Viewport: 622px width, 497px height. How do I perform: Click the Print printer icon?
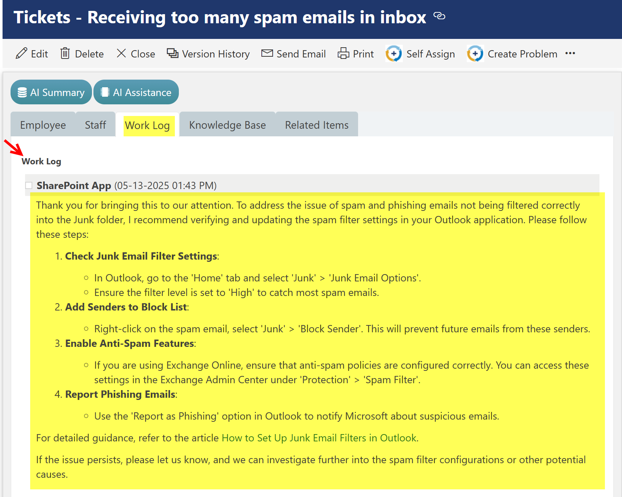[343, 53]
